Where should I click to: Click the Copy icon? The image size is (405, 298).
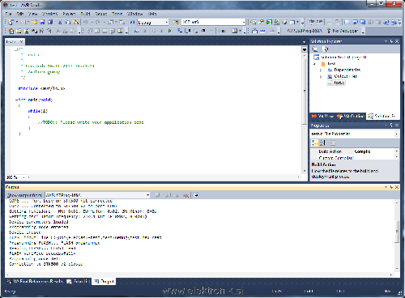[x=67, y=22]
